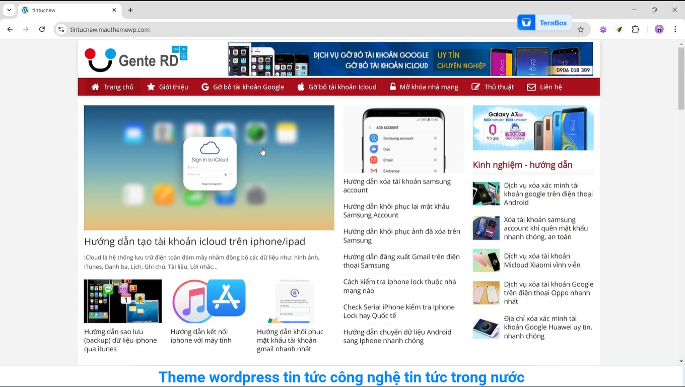The height and width of the screenshot is (387, 685).
Task: Click the home icon beside Trang chủ
Action: pos(95,87)
